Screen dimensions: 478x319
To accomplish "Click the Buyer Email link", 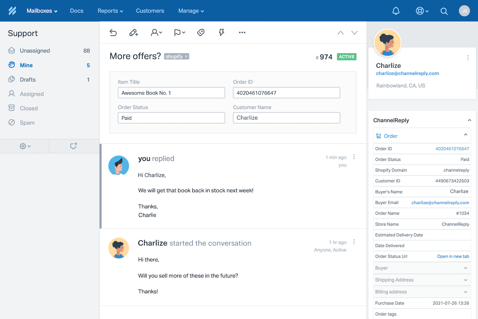I will pyautogui.click(x=440, y=203).
